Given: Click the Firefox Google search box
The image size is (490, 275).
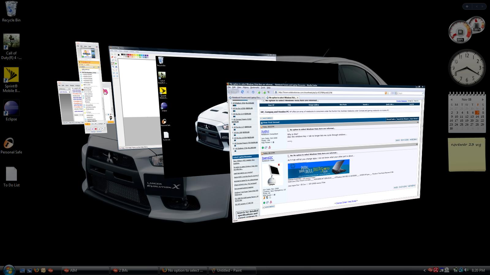Looking at the screenshot, I should pos(409,93).
